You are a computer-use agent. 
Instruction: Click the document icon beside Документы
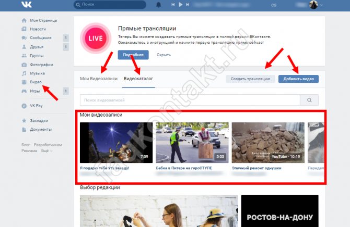(x=24, y=130)
